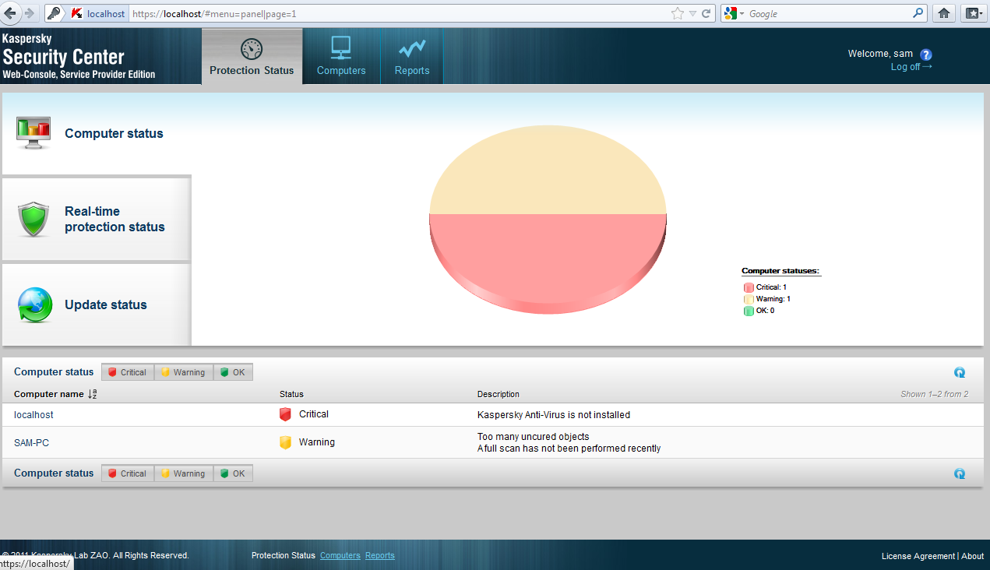Screen dimensions: 990x570
Task: Switch to the Computers tab
Action: [x=340, y=55]
